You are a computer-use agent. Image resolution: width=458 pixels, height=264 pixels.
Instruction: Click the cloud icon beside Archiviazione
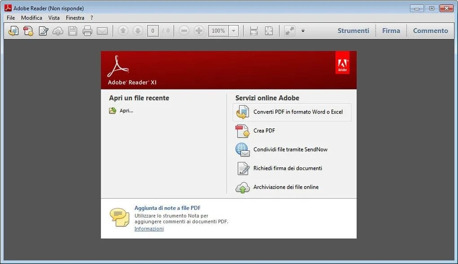242,187
